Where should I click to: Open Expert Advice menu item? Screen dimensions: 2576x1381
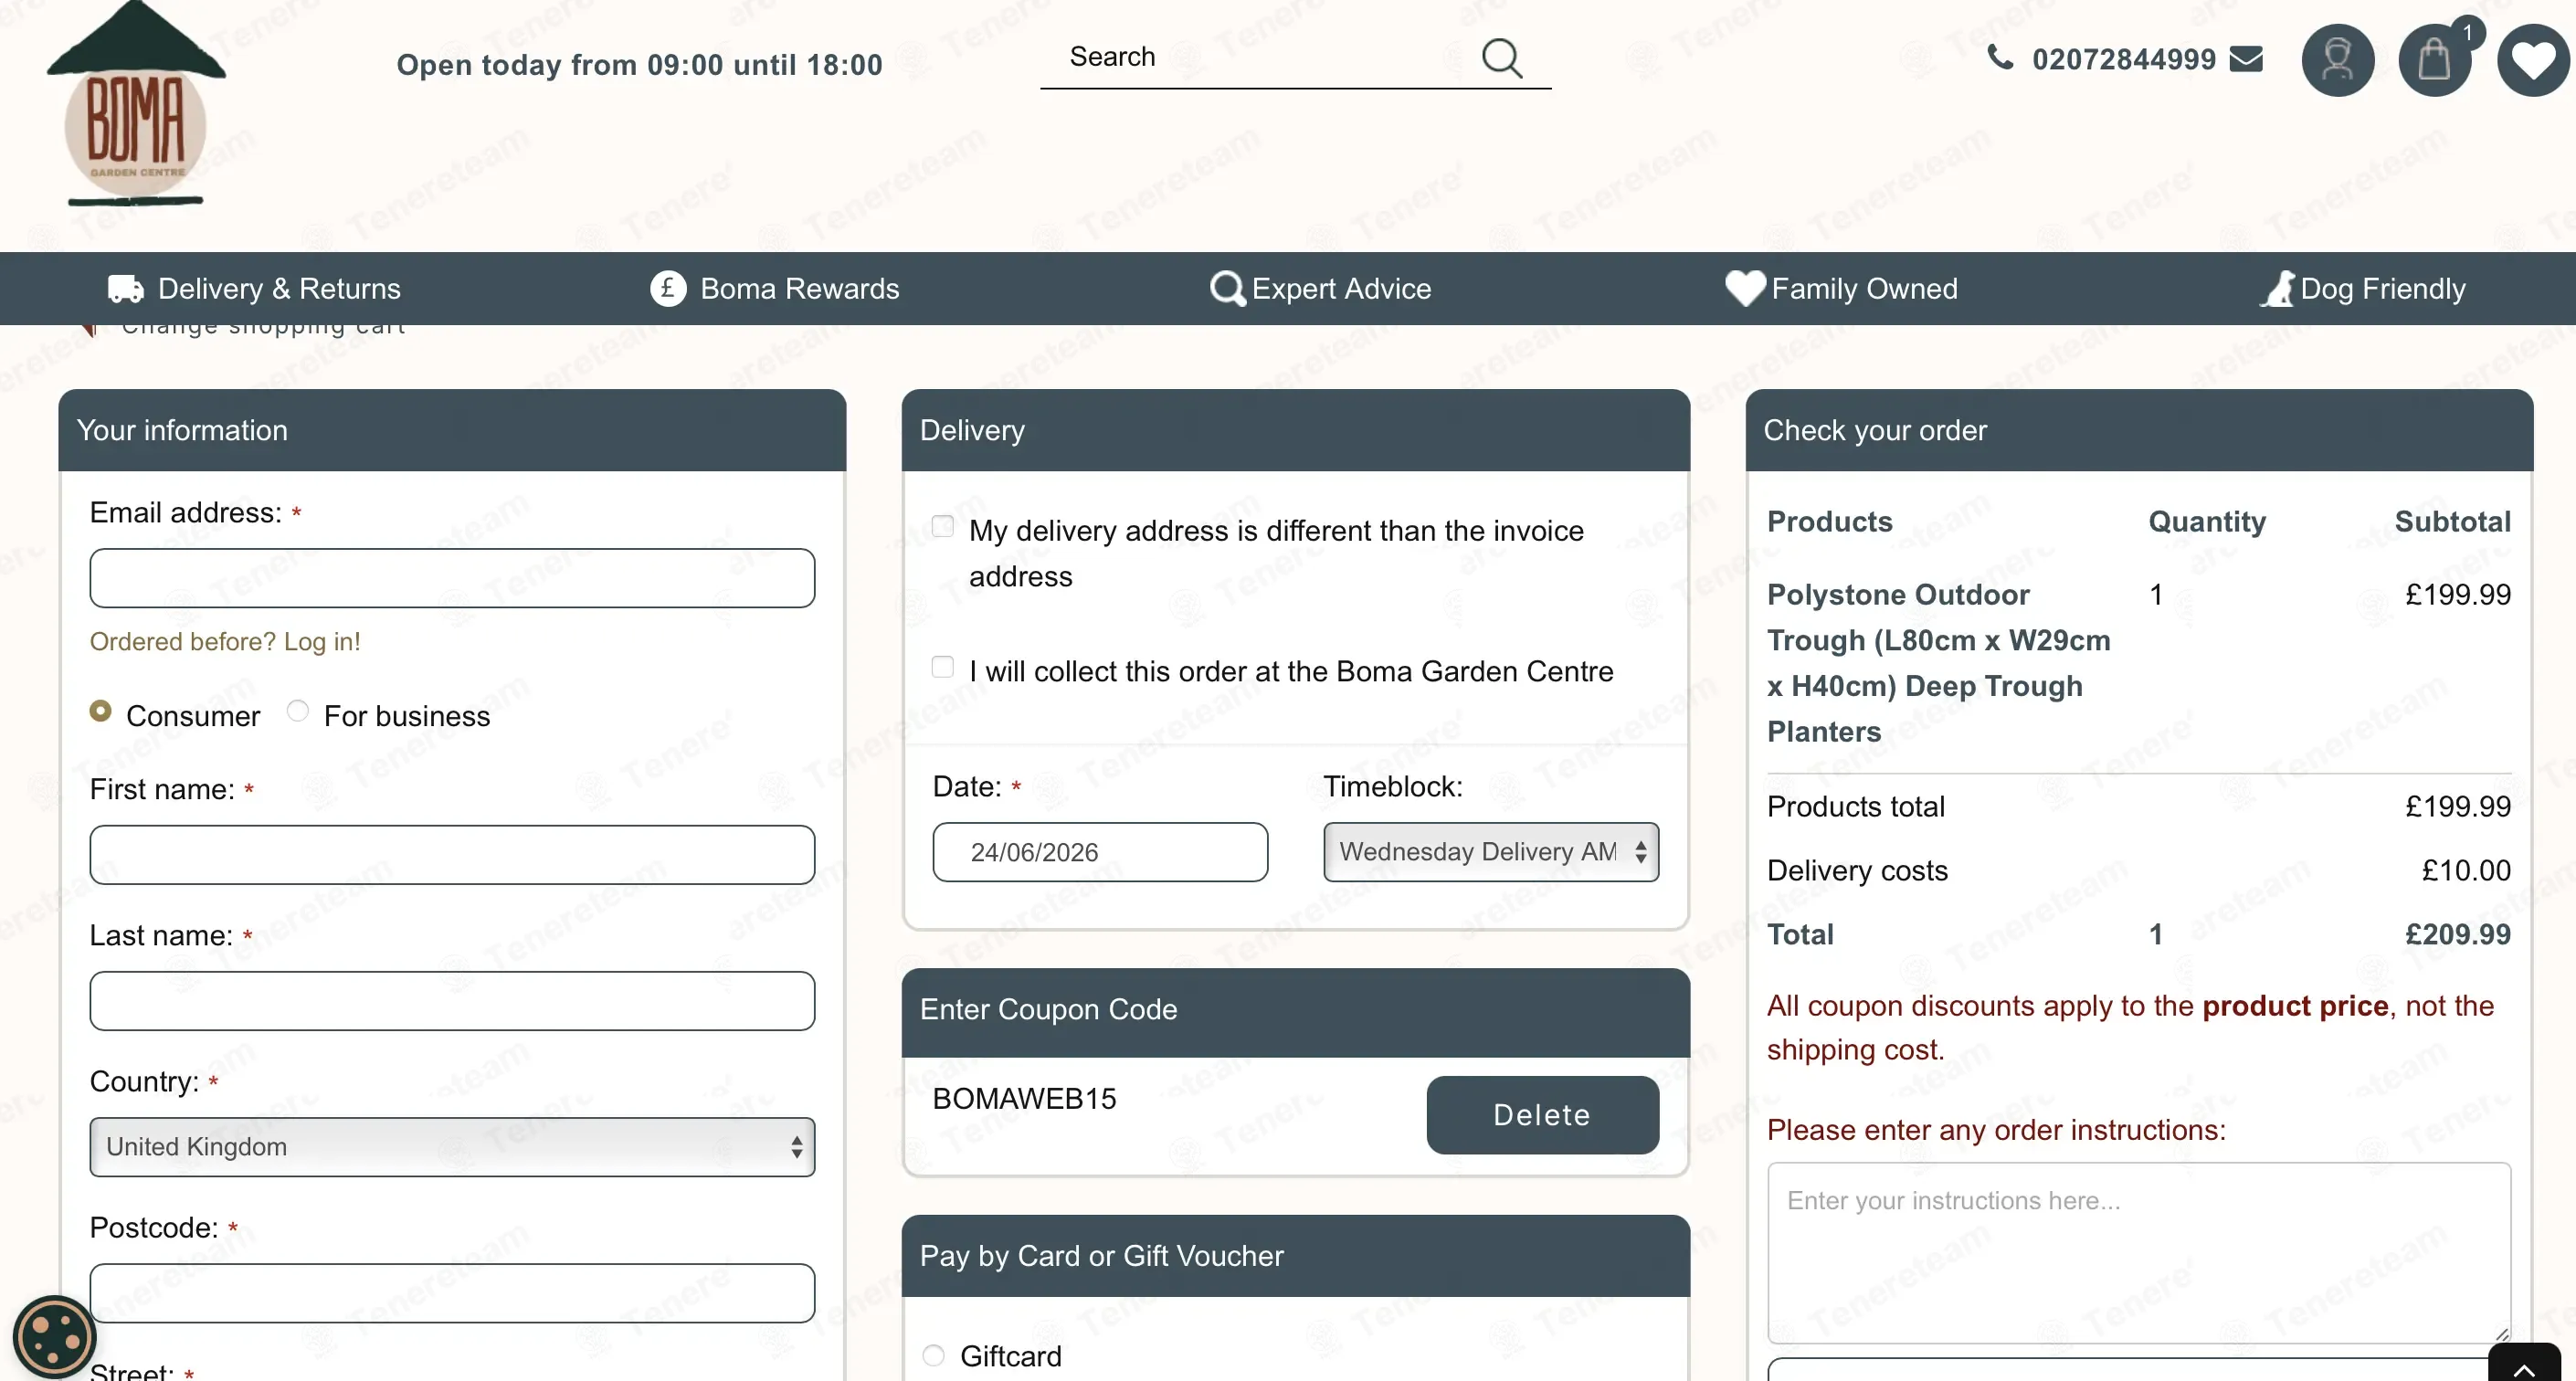(1320, 289)
